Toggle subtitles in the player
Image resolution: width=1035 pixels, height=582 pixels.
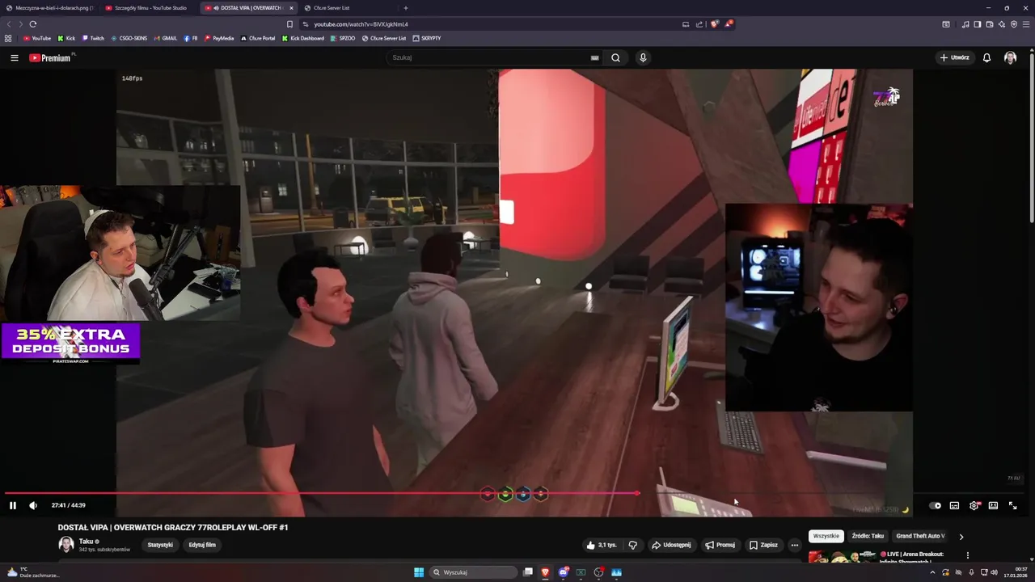(x=954, y=505)
